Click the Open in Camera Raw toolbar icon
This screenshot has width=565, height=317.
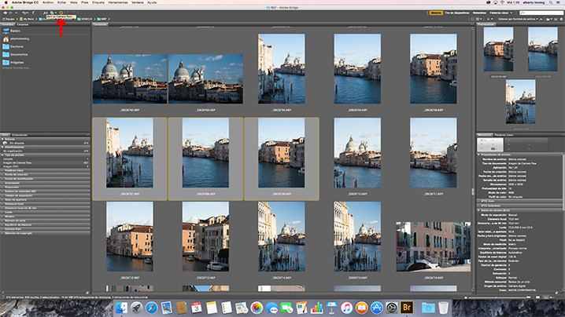point(61,13)
